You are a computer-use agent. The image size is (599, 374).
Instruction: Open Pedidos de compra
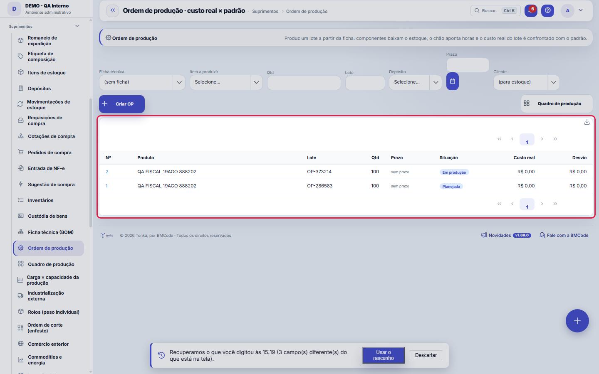[49, 153]
